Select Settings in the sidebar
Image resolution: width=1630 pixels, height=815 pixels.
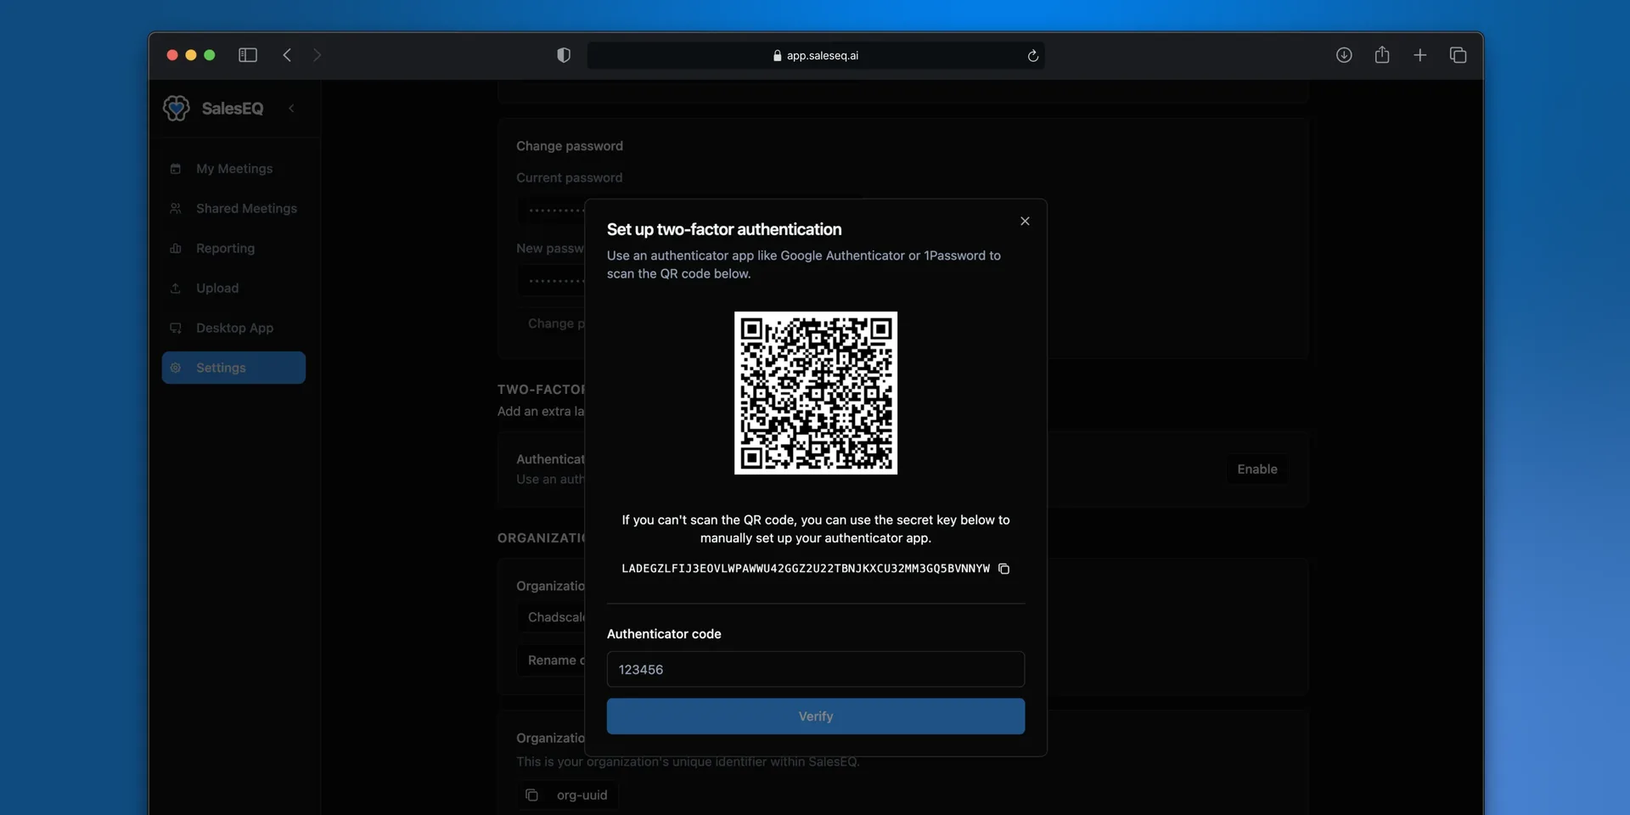(233, 368)
